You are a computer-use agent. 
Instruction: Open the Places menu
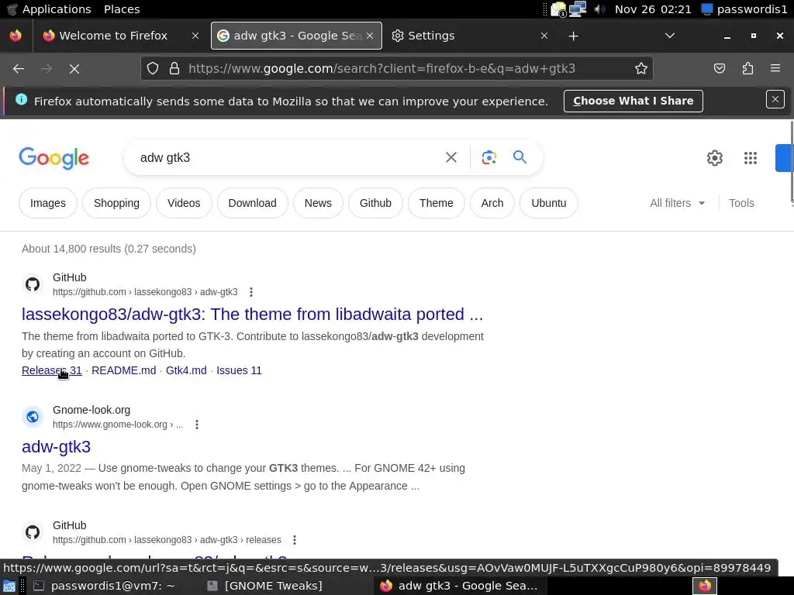pyautogui.click(x=122, y=9)
